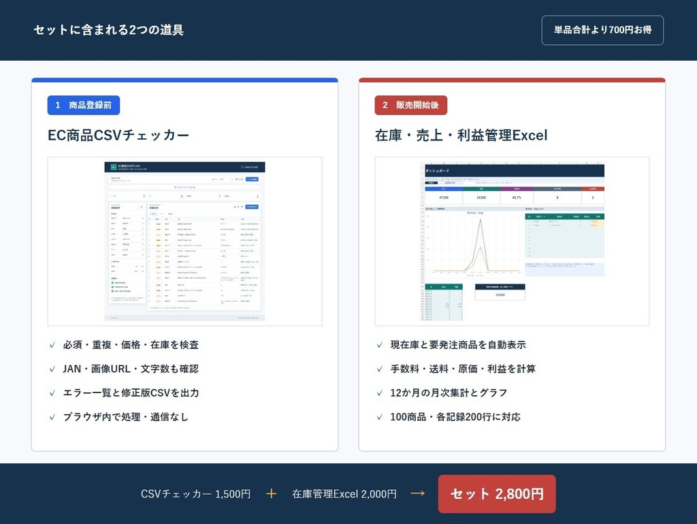Click checkmark beside 12か月の月次集計とグラフ
The image size is (697, 524).
coord(380,392)
